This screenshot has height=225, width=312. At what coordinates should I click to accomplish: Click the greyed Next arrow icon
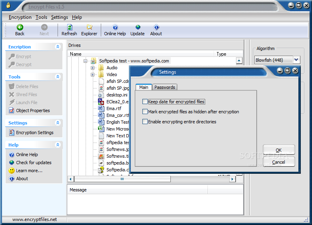pos(44,27)
